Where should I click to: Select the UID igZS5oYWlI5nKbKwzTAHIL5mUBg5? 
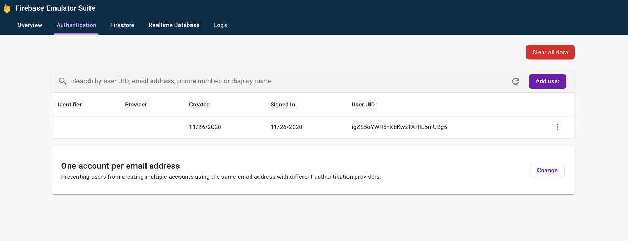pyautogui.click(x=399, y=127)
